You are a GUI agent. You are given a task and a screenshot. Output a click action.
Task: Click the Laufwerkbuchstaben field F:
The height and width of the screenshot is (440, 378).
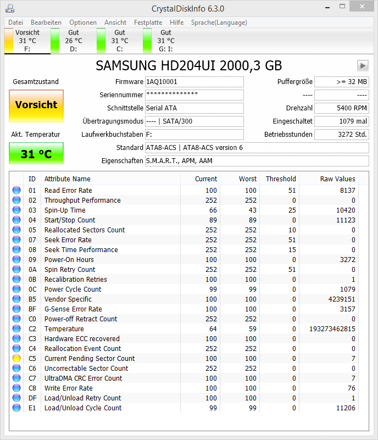[x=194, y=135]
